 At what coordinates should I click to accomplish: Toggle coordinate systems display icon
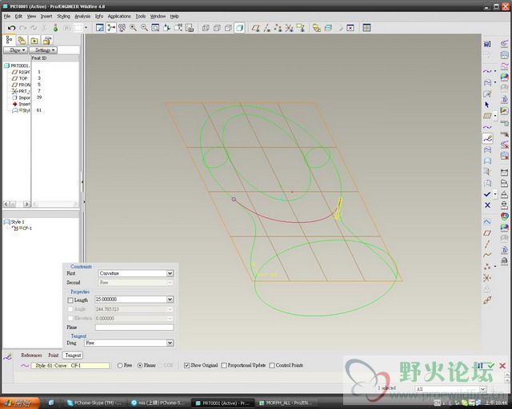(289, 28)
